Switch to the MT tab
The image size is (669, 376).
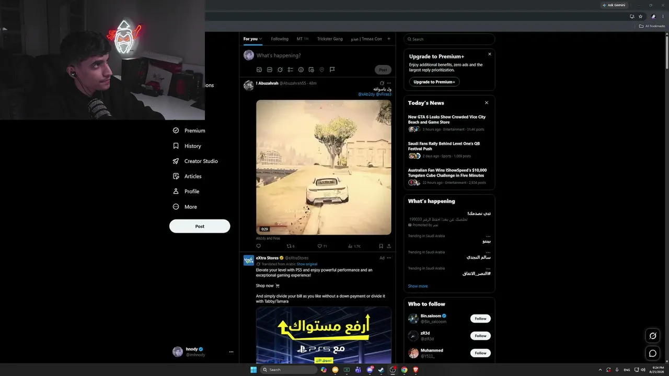(303, 39)
